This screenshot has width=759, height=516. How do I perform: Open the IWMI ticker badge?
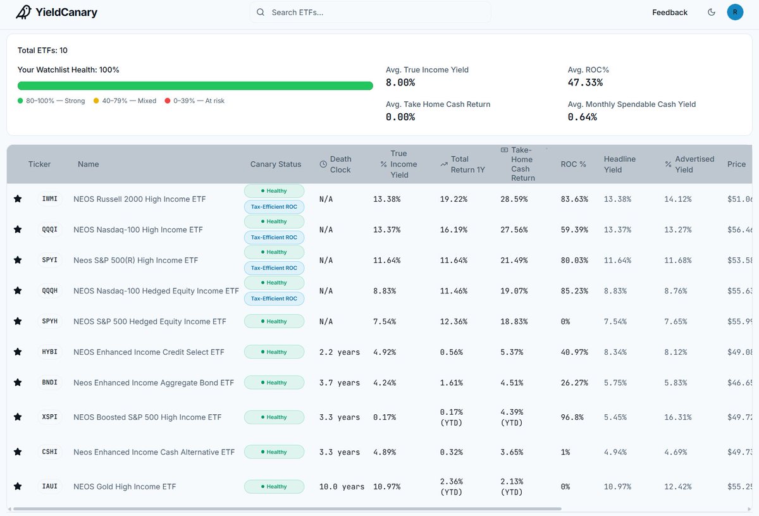click(x=49, y=199)
